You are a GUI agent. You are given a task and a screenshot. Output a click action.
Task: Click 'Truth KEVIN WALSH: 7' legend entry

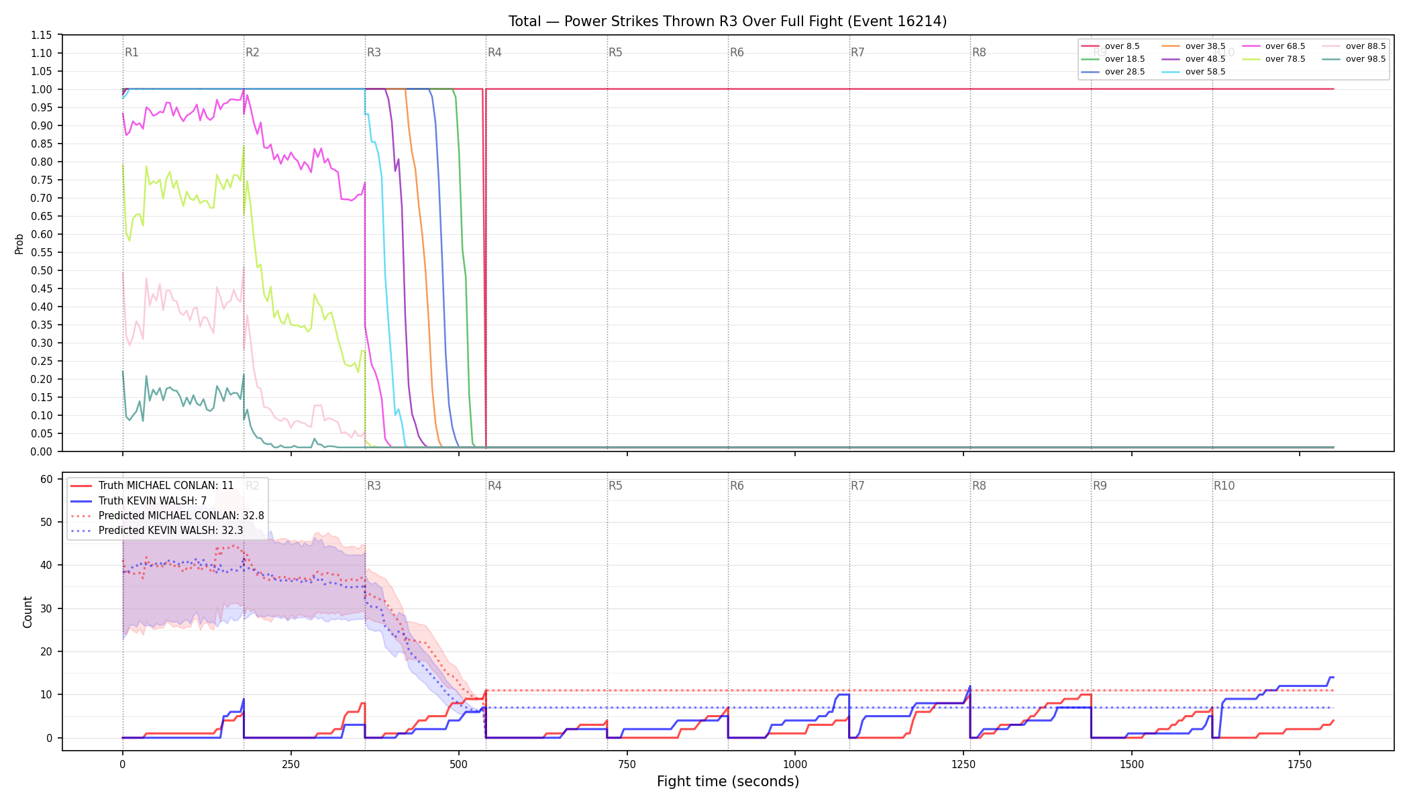(138, 500)
